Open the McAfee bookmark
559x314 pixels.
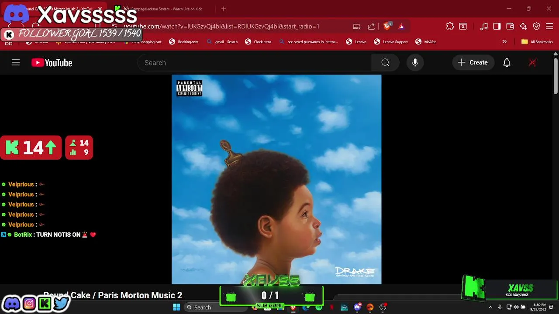426,42
